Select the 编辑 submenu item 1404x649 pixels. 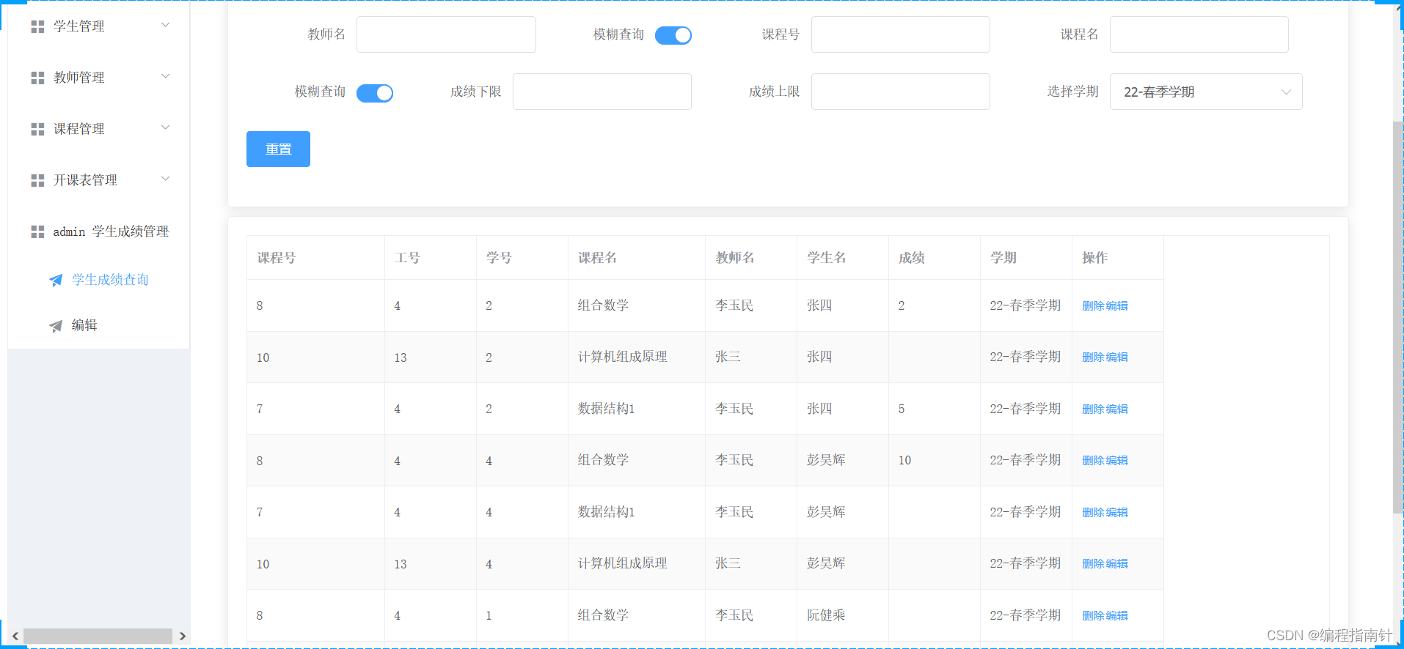(84, 325)
